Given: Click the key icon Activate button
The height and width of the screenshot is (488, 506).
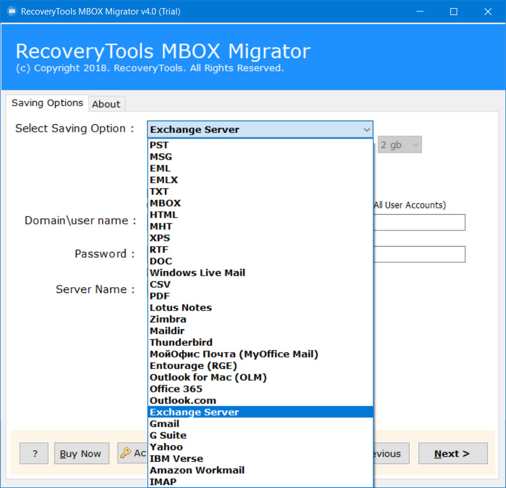Looking at the screenshot, I should (x=132, y=453).
